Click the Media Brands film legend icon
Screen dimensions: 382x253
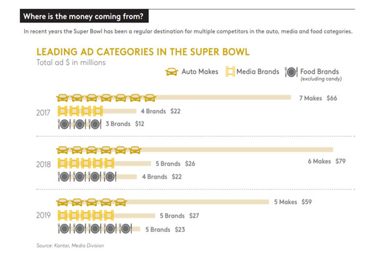point(230,72)
